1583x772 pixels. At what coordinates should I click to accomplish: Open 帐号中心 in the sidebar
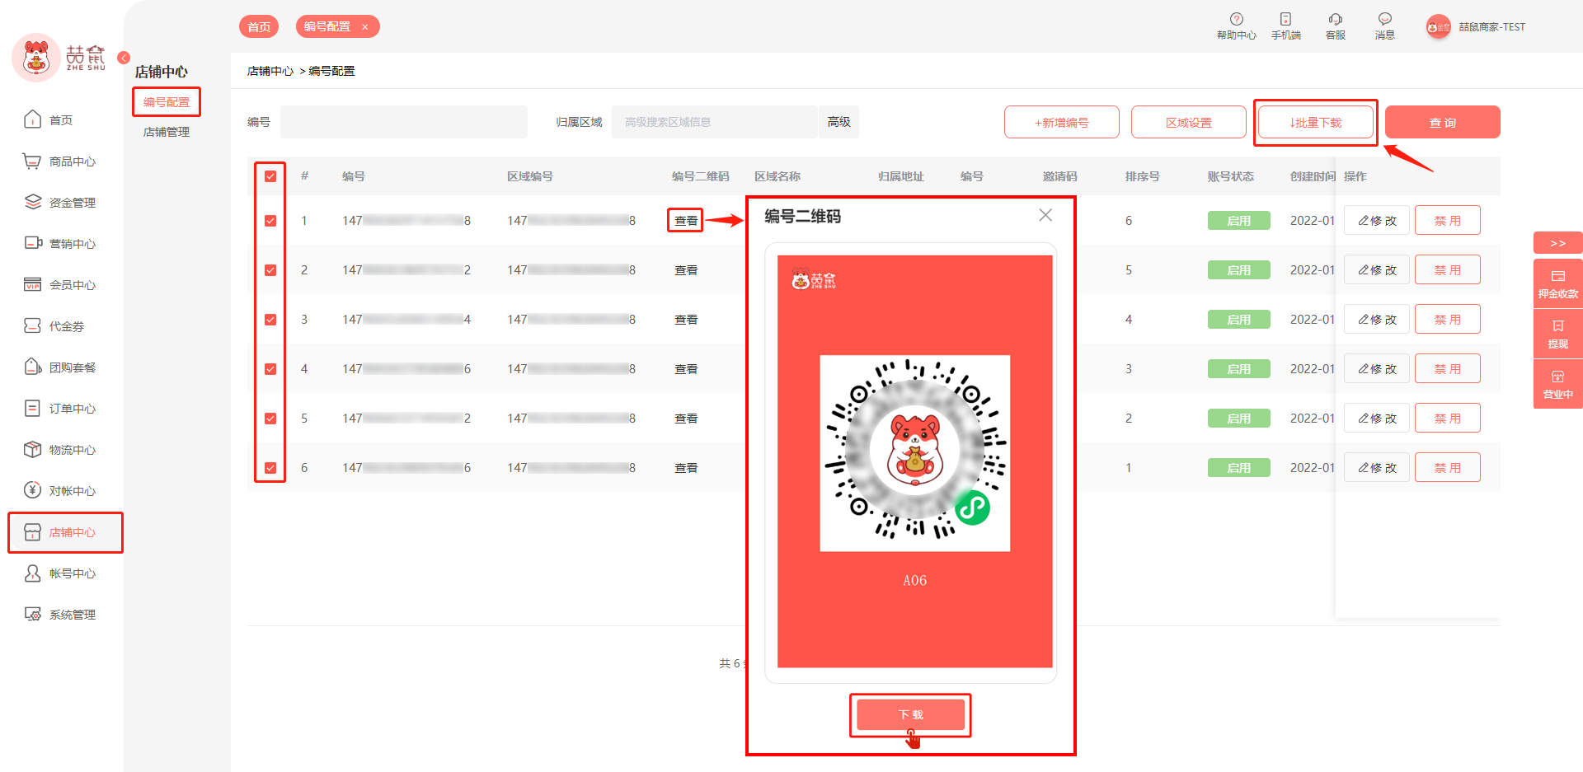tap(61, 573)
